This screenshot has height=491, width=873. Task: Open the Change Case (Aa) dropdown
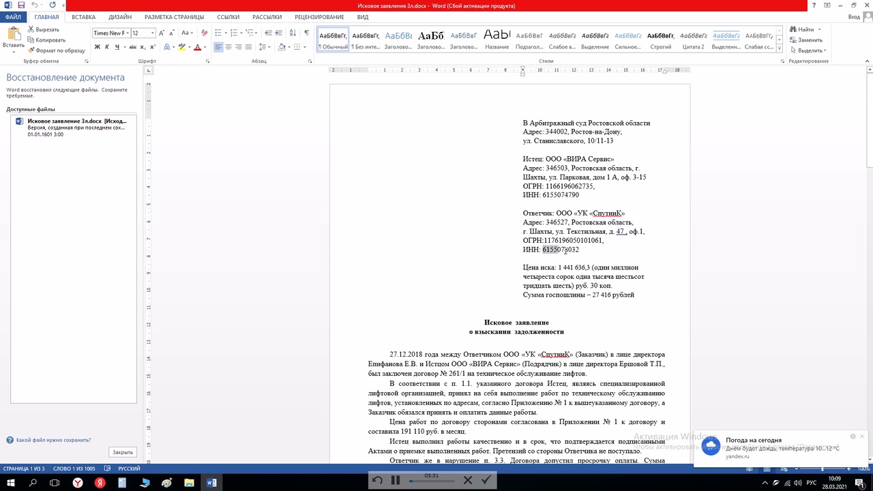[187, 33]
